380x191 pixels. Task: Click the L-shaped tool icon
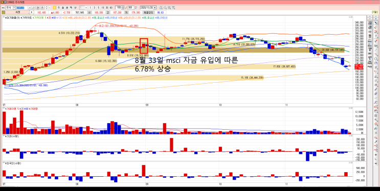pyautogui.click(x=376, y=159)
